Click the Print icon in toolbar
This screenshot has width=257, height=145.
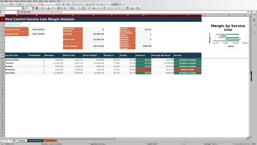(20, 5)
